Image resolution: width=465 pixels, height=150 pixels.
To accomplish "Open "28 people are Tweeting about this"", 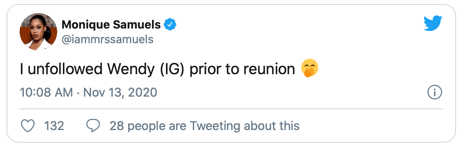I will pyautogui.click(x=205, y=126).
